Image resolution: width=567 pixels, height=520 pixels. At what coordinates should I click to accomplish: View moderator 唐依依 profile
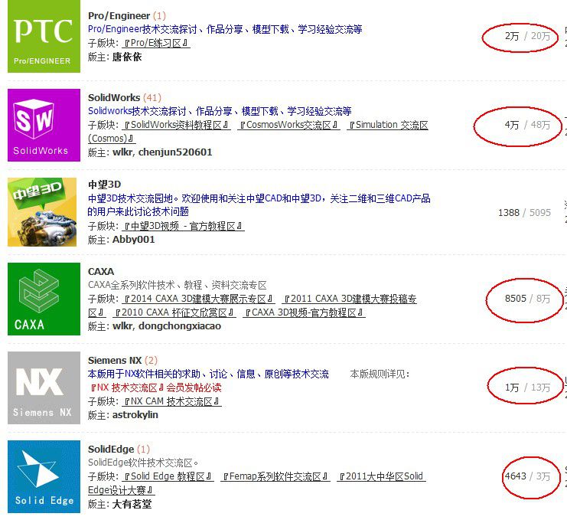[127, 57]
